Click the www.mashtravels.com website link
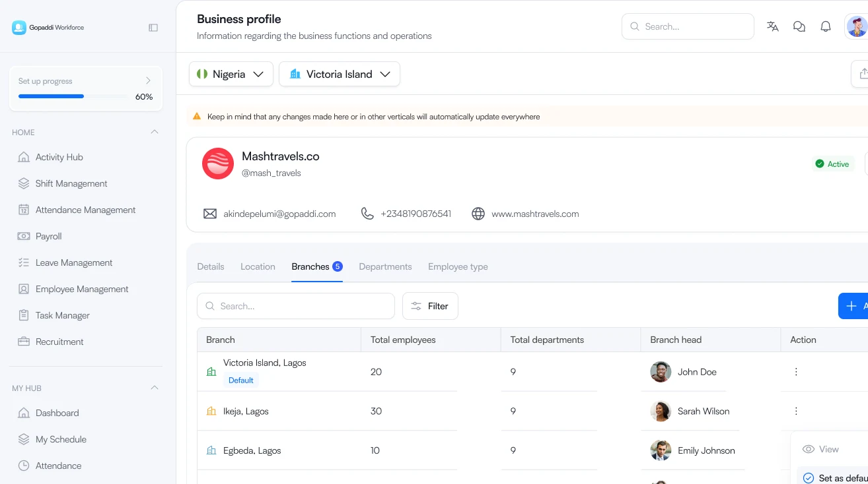 [x=535, y=214]
